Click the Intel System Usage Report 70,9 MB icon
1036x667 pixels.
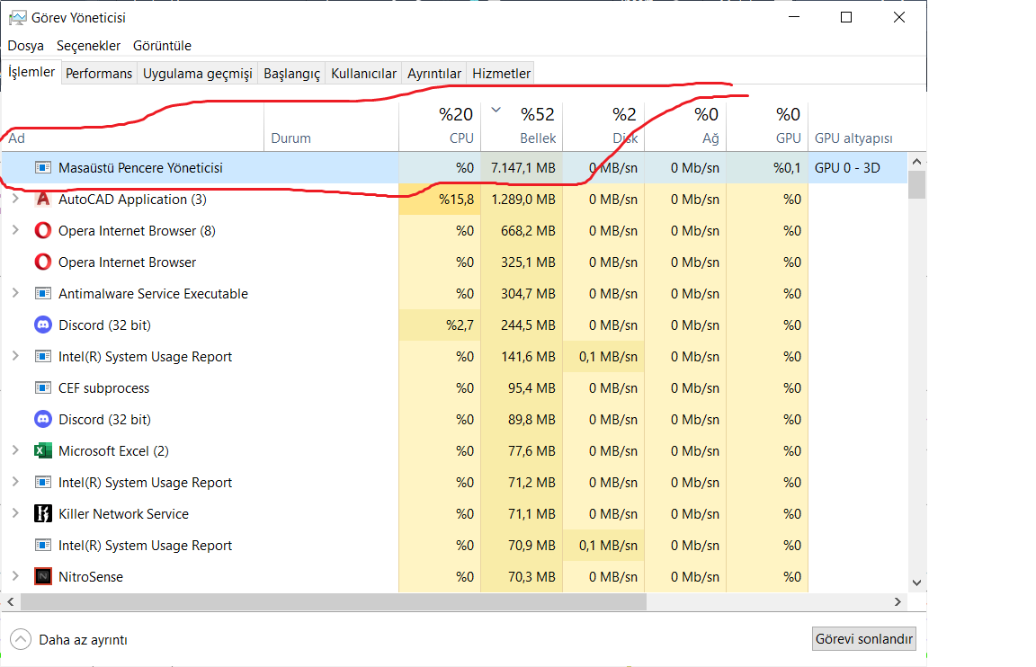pos(43,546)
